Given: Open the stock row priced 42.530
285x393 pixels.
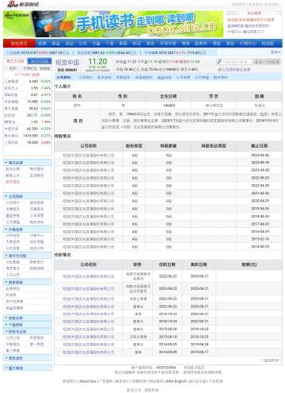Looking at the screenshot, I should 28,129.
